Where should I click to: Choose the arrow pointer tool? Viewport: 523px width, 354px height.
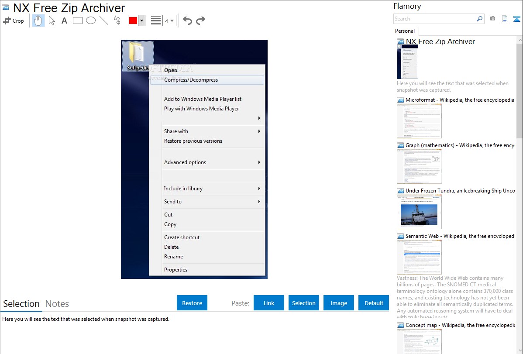52,21
